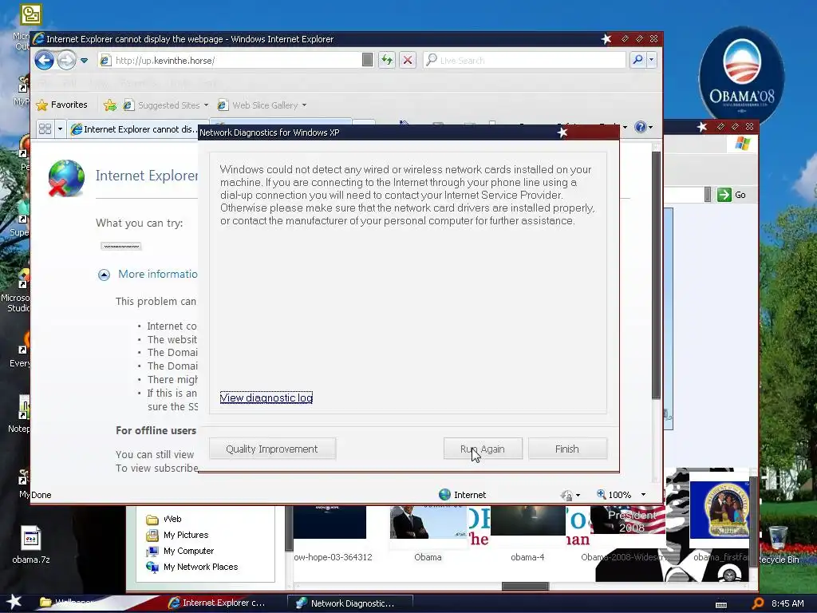Click the top-left desktop shortcut icon
The height and width of the screenshot is (613, 817).
(30, 14)
